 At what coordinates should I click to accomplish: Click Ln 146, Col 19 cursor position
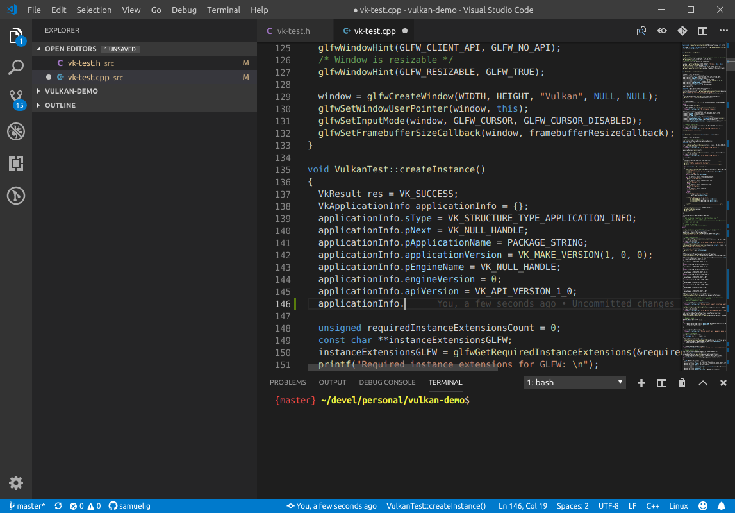[523, 506]
